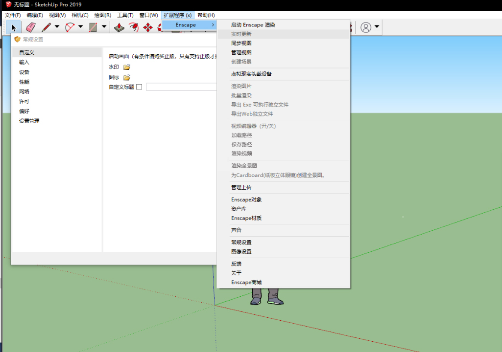This screenshot has width=502, height=352.
Task: Select the Rectangle shape tool
Action: tap(93, 27)
